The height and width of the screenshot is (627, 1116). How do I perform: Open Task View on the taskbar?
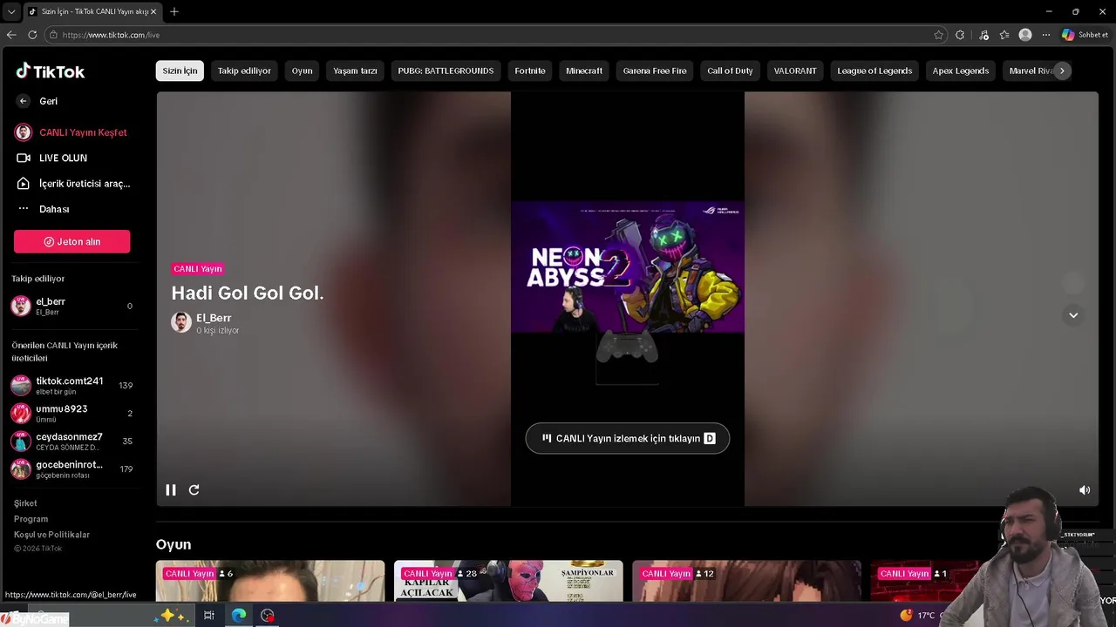[x=209, y=615]
